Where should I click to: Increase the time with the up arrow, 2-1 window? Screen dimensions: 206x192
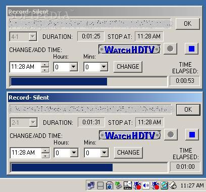45,151
